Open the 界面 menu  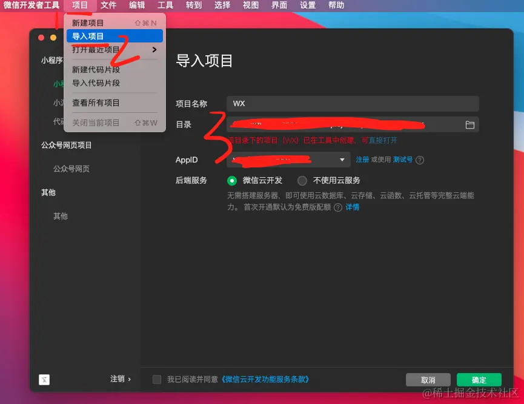coord(279,5)
